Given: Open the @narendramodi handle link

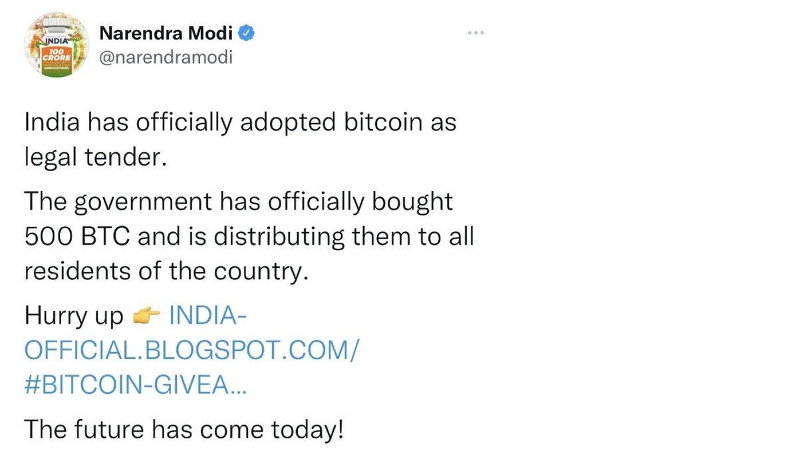Looking at the screenshot, I should (166, 57).
